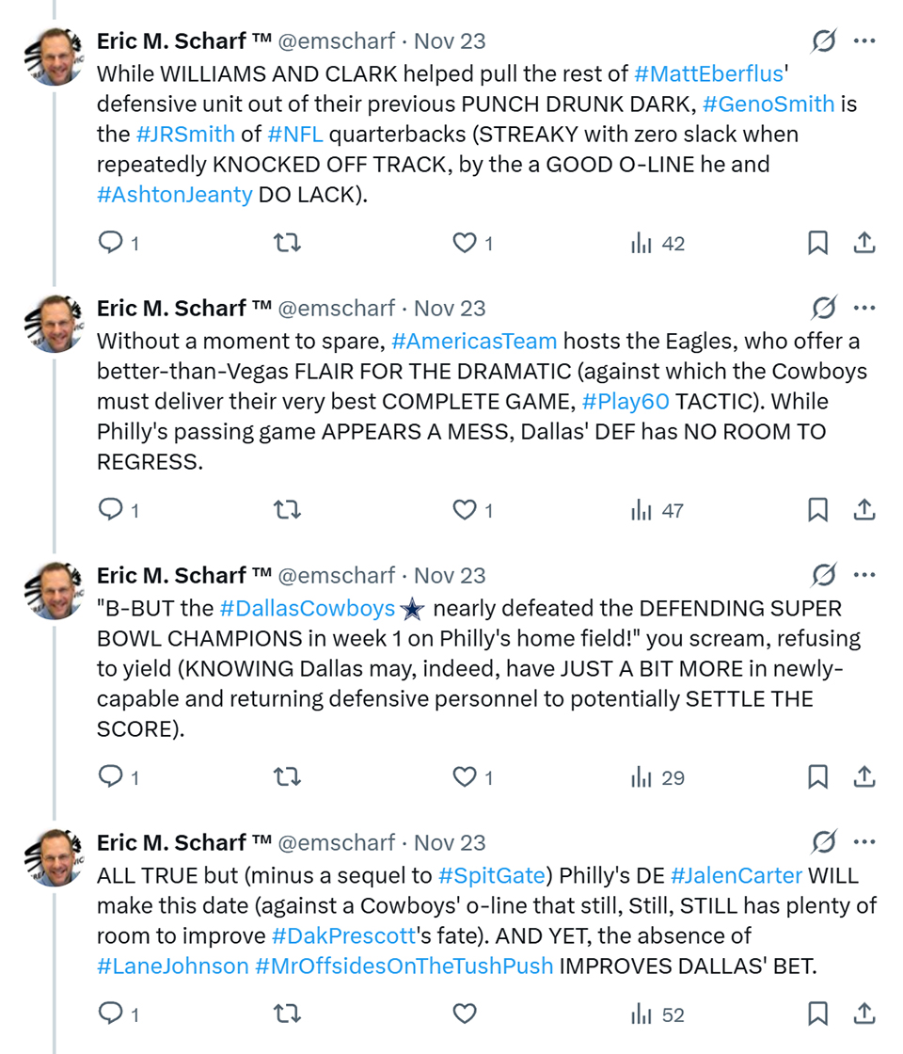
Task: Bookmark the Geno Smith tweet
Action: tap(818, 244)
